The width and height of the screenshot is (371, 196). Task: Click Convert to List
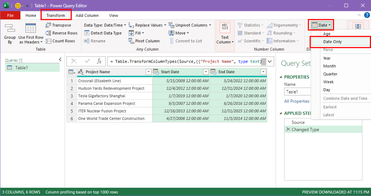tap(186, 41)
